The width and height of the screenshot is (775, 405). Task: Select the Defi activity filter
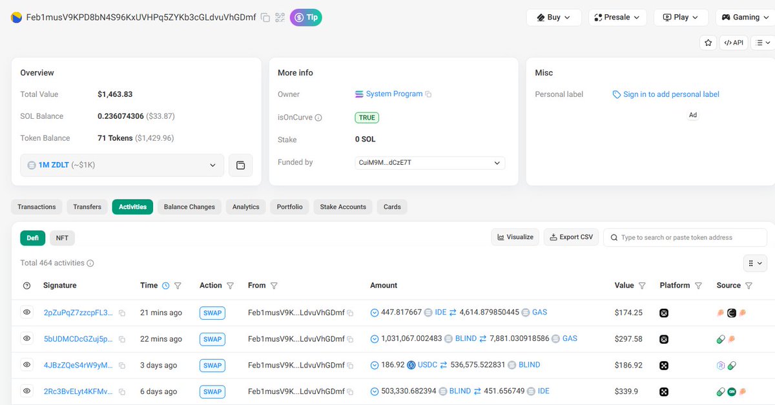pyautogui.click(x=33, y=238)
